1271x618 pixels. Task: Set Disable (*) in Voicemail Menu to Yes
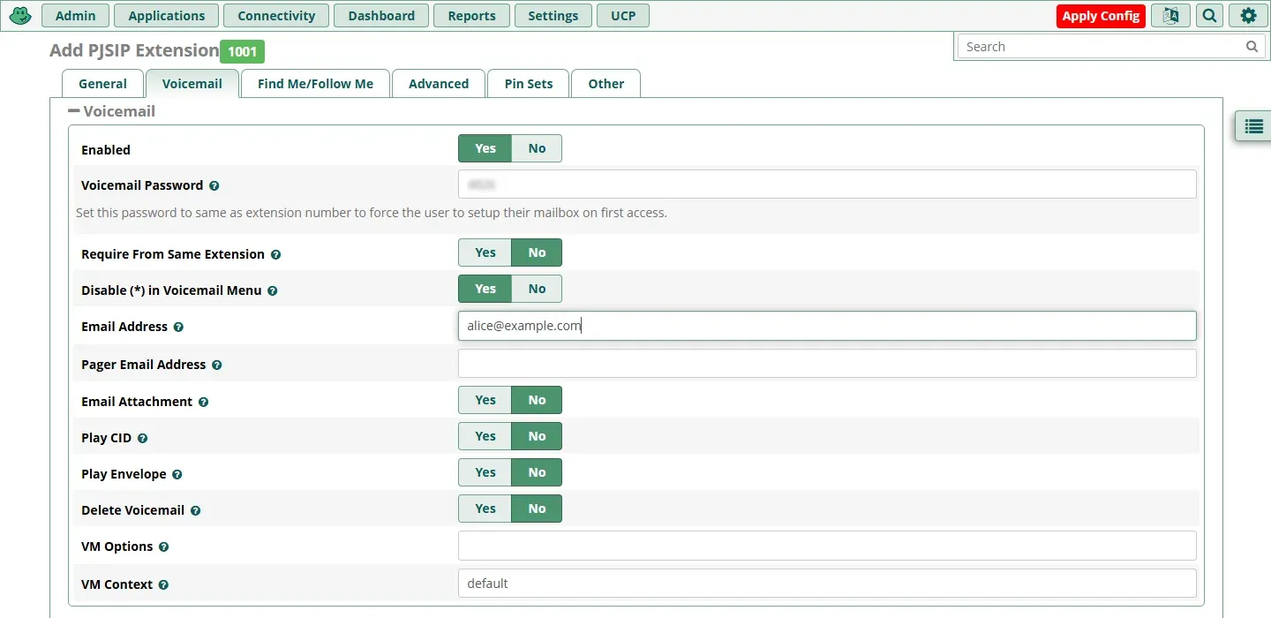[x=485, y=289]
